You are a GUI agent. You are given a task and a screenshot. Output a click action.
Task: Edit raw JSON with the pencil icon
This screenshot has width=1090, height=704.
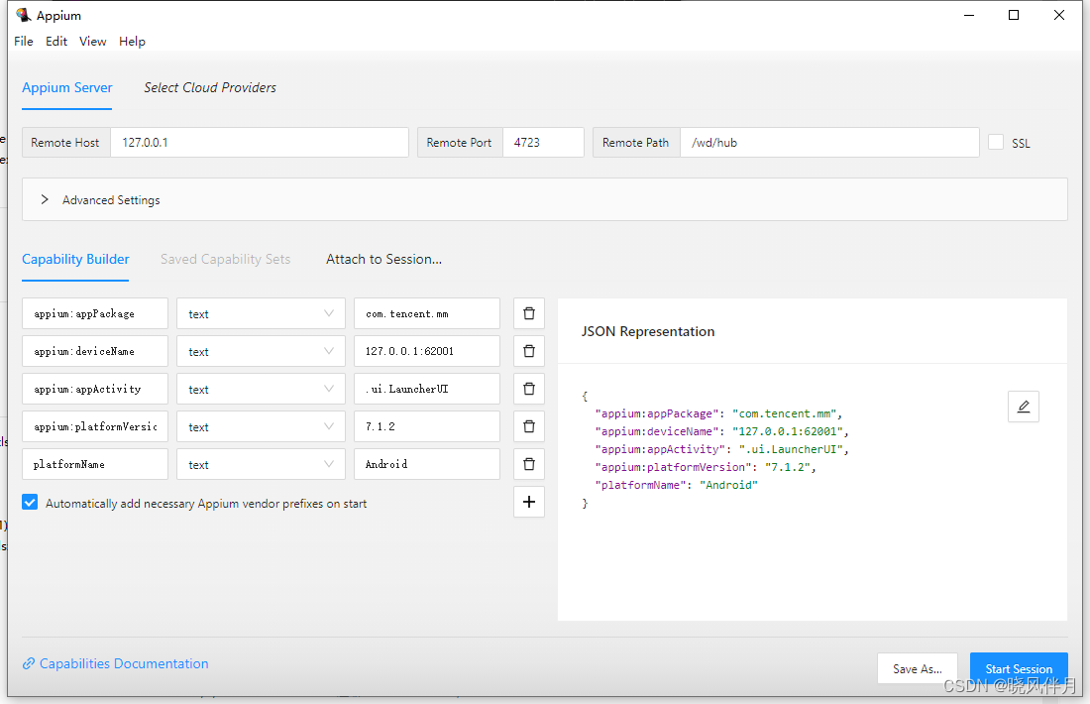click(x=1024, y=407)
